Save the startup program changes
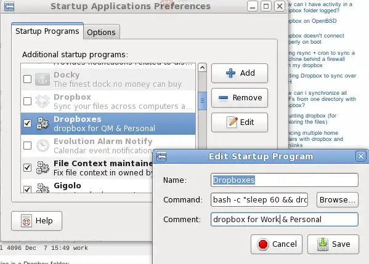The width and height of the screenshot is (369, 264). coord(333,244)
